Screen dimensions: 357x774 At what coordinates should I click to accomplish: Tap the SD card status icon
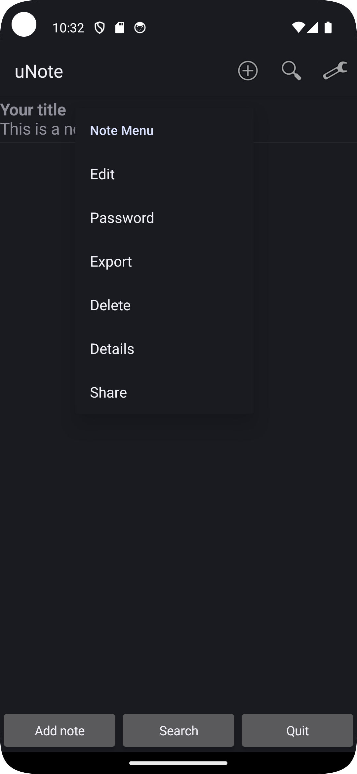120,28
